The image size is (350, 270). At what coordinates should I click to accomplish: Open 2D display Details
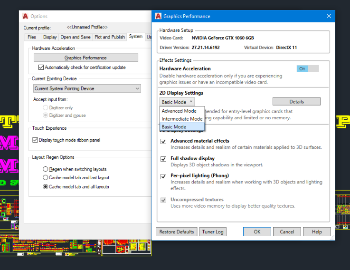296,102
